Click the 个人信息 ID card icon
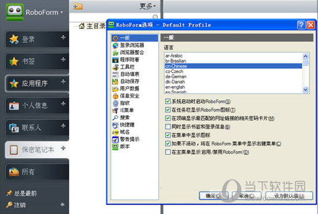The image size is (318, 214). 14,105
